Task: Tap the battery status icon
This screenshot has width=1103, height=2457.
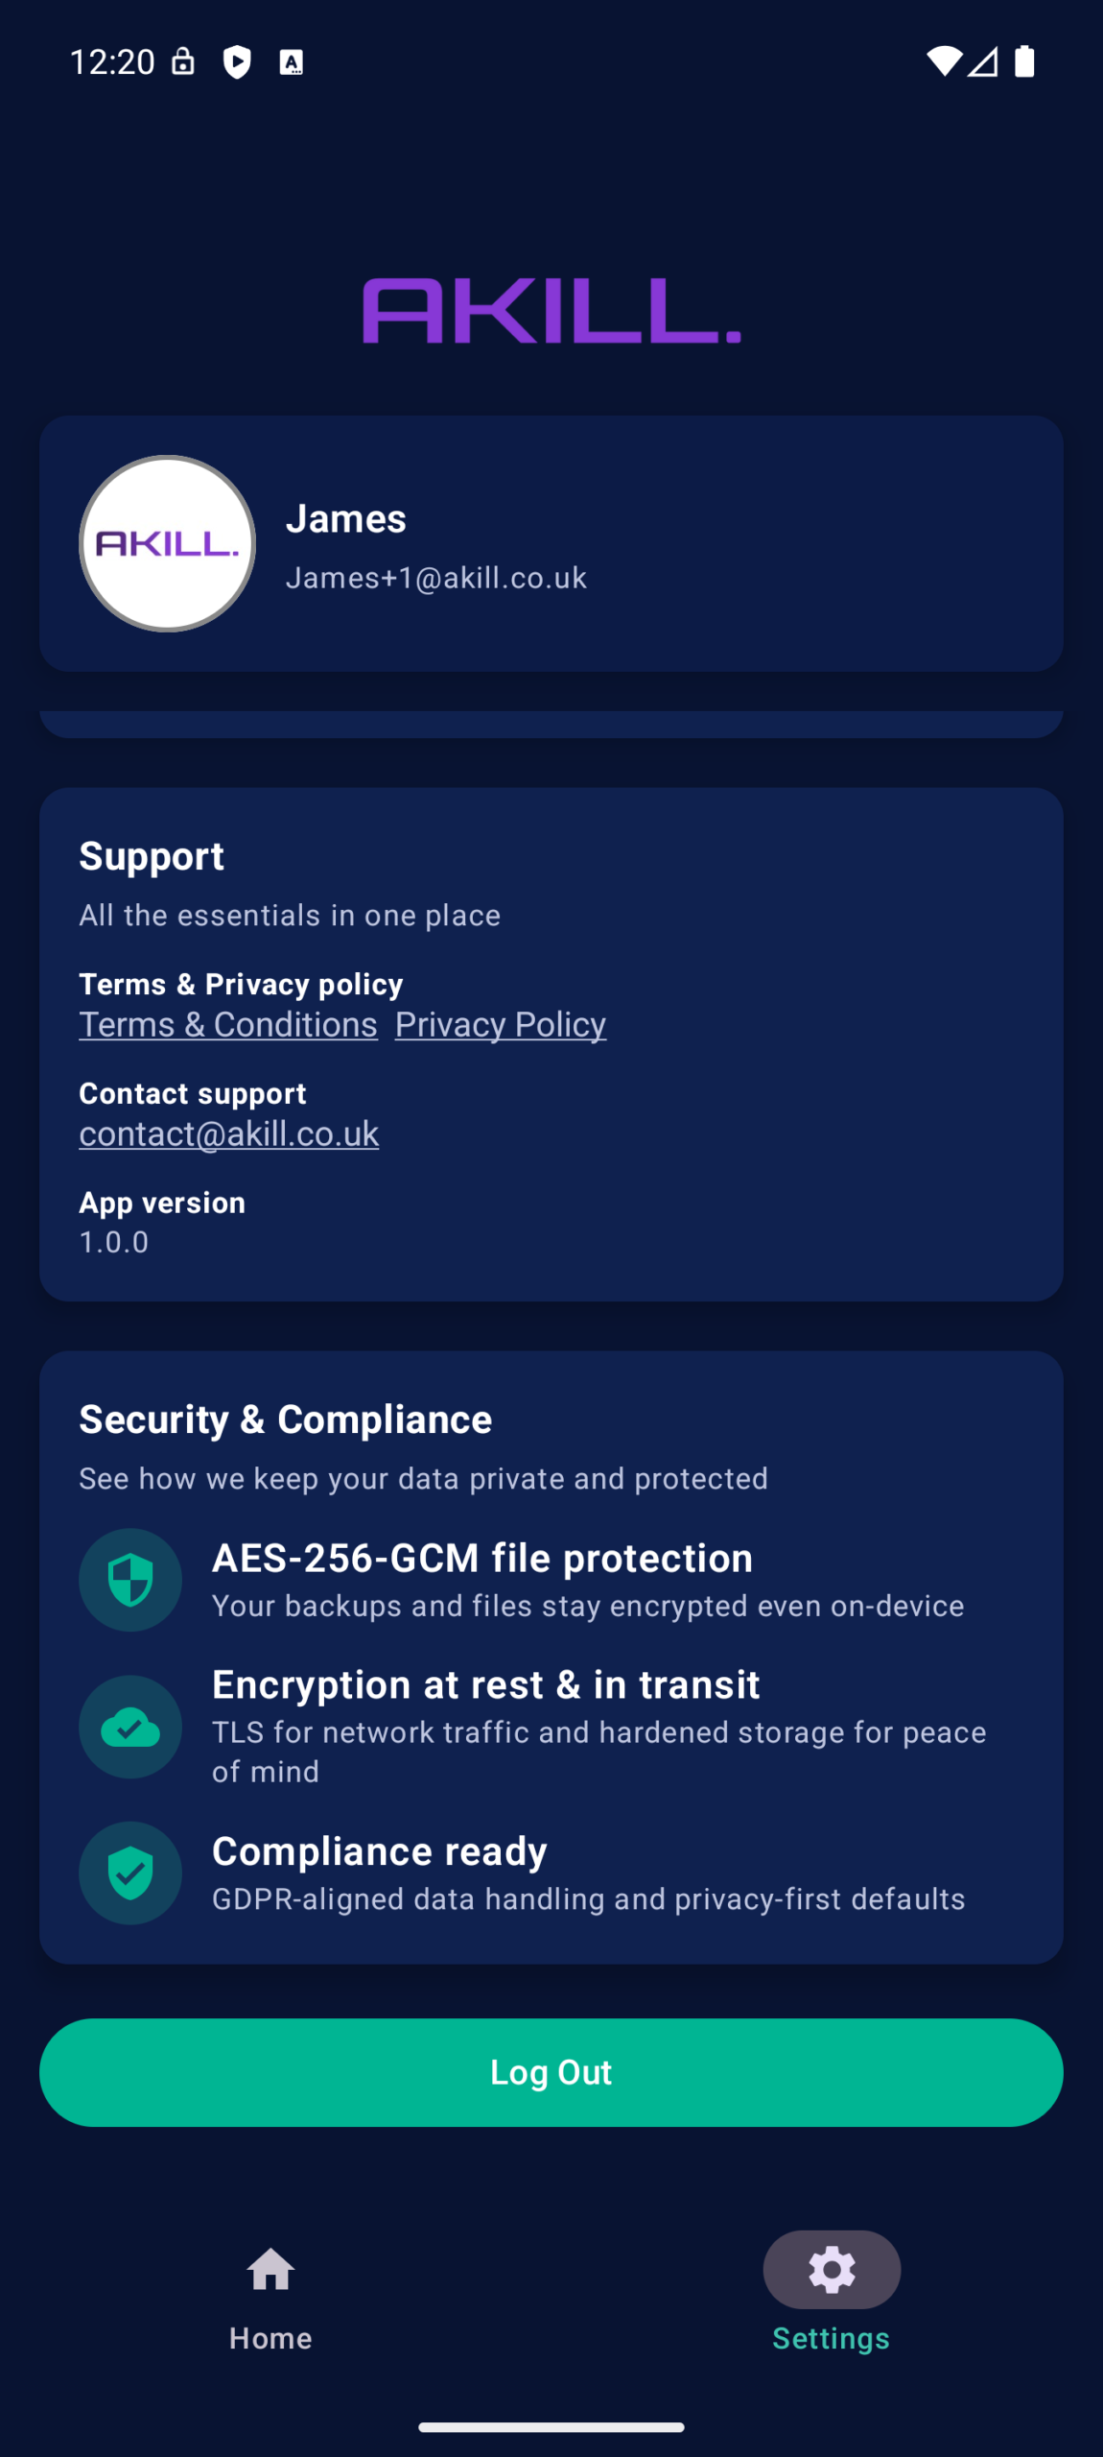Action: [1024, 61]
